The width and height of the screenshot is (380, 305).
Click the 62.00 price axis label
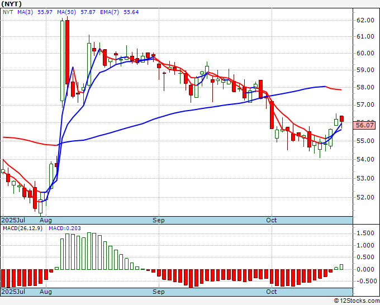(x=365, y=20)
